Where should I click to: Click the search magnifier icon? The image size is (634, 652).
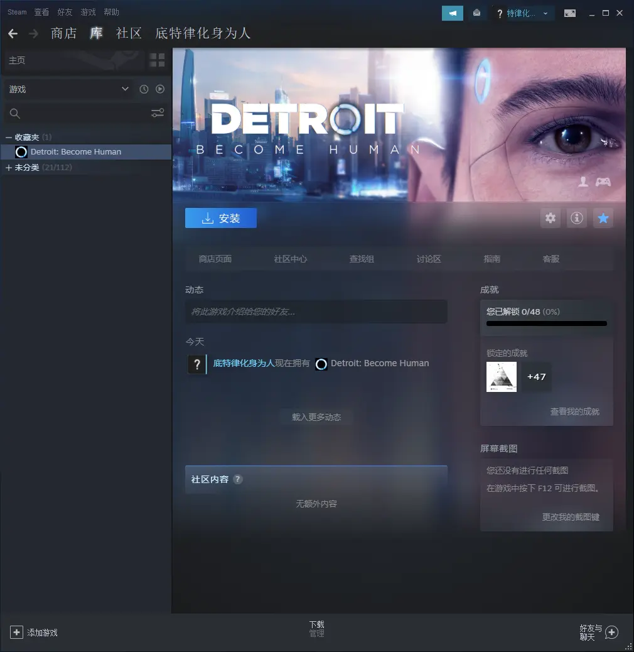pyautogui.click(x=15, y=113)
